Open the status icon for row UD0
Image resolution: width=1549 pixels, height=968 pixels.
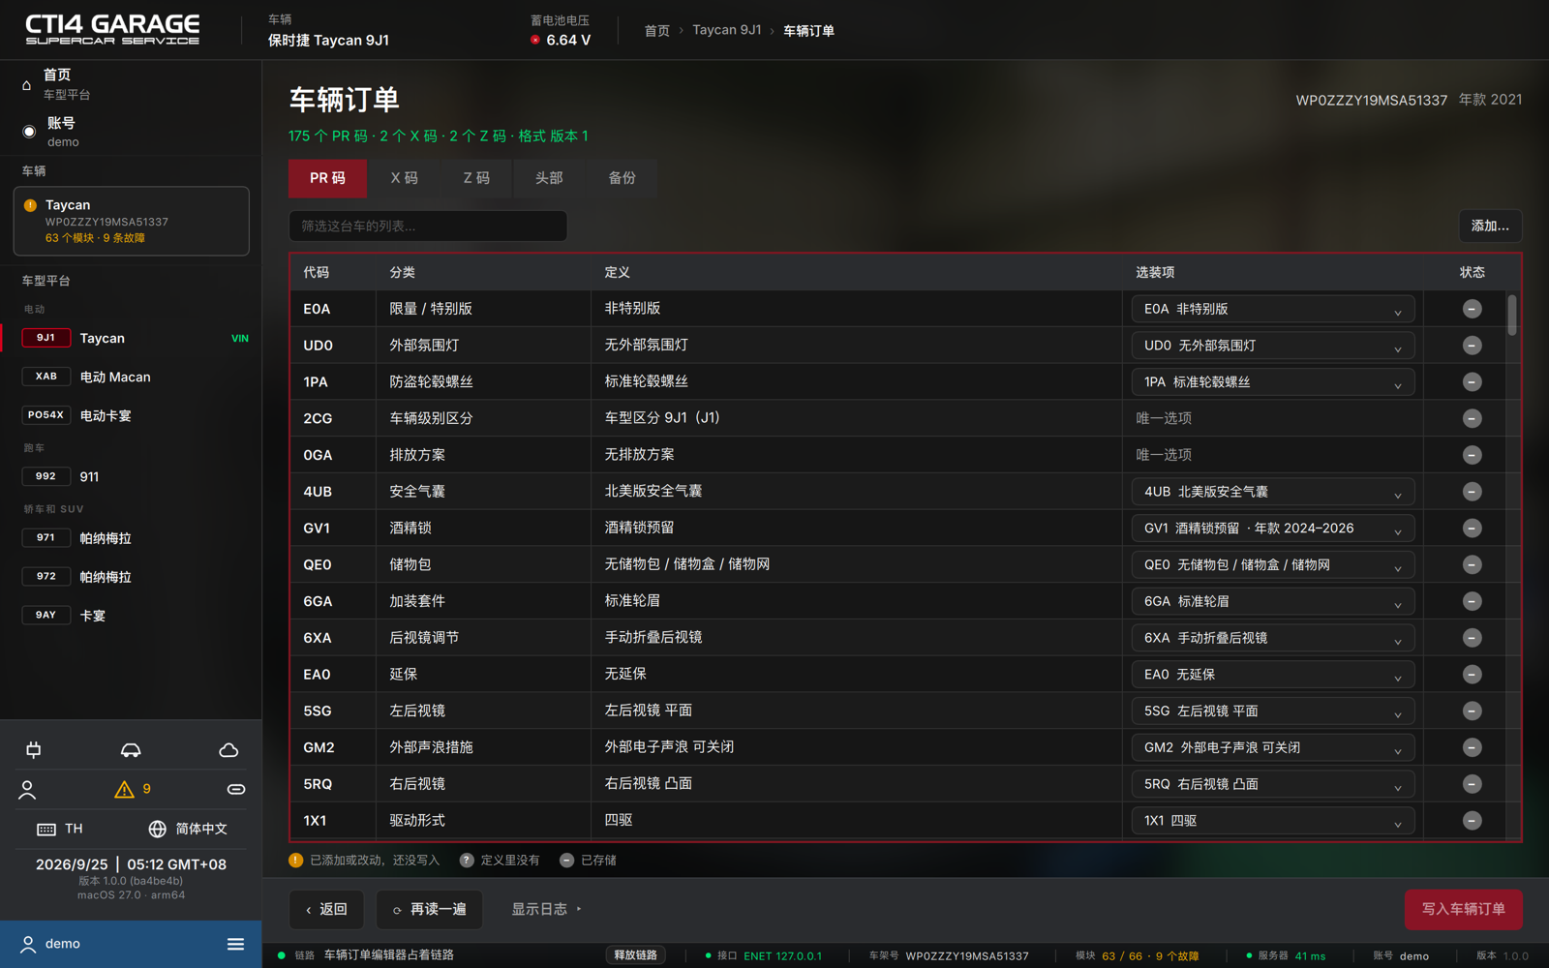point(1472,346)
